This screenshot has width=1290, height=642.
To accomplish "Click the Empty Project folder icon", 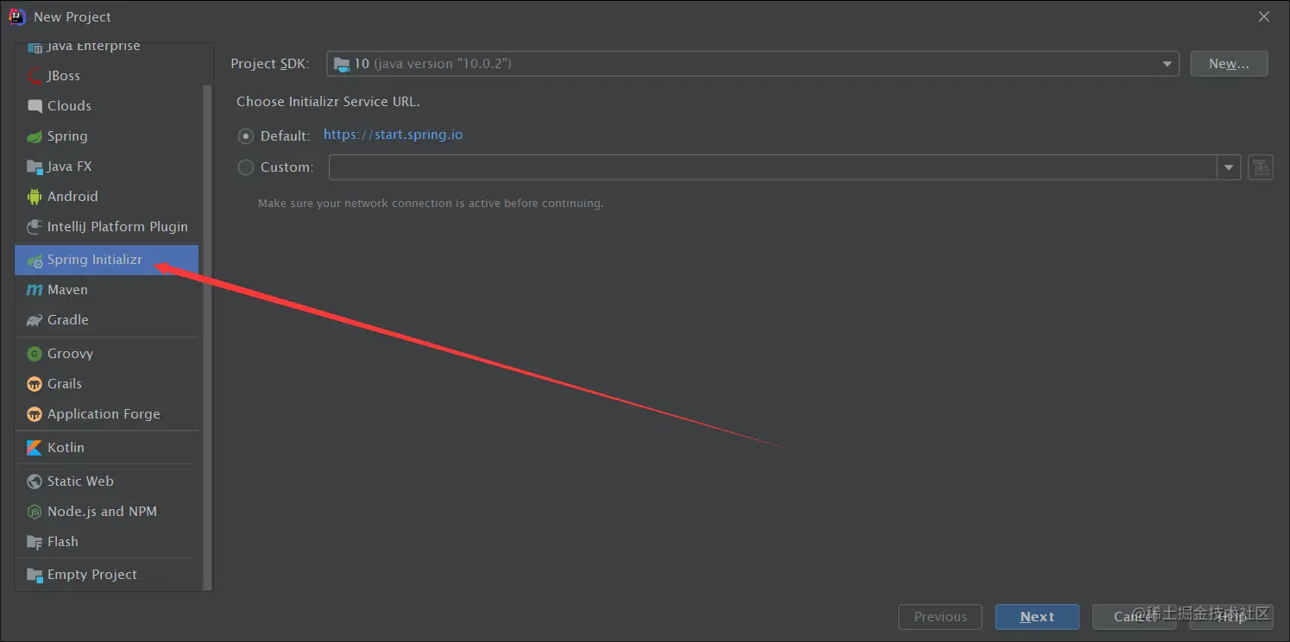I will 35,575.
